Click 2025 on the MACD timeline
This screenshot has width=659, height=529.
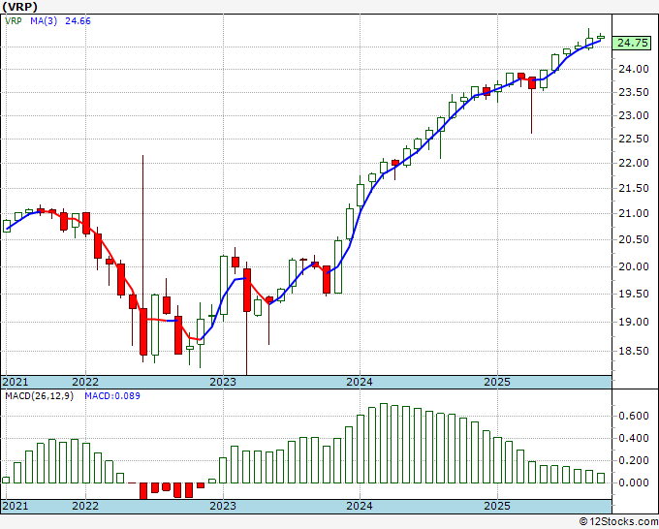[497, 506]
